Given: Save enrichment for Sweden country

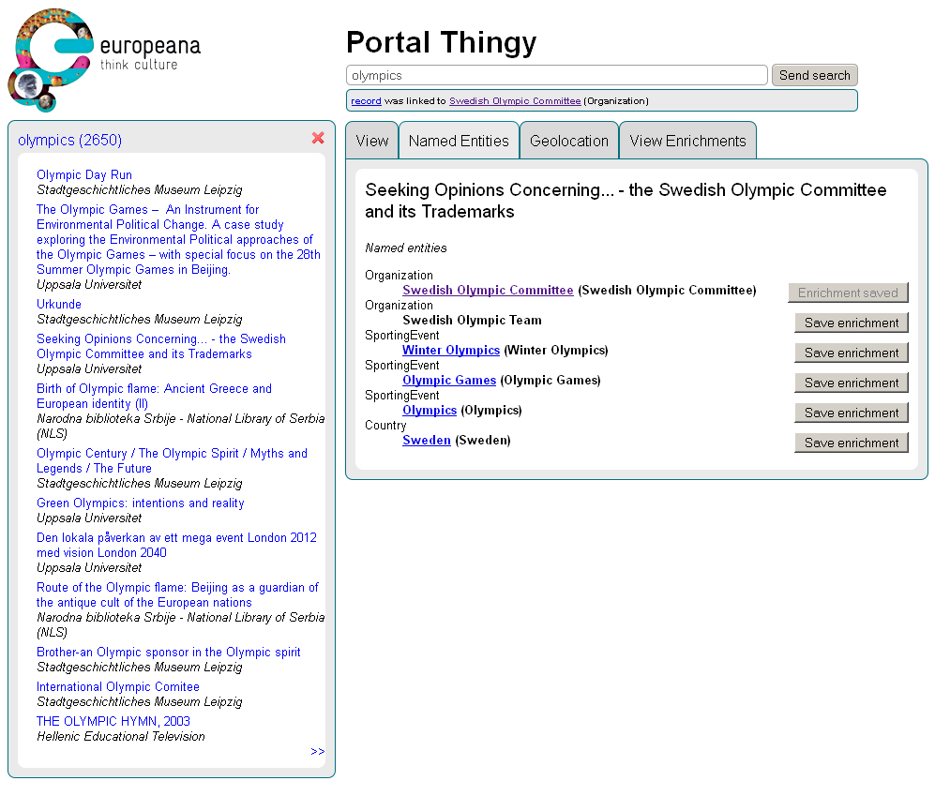Looking at the screenshot, I should (851, 443).
